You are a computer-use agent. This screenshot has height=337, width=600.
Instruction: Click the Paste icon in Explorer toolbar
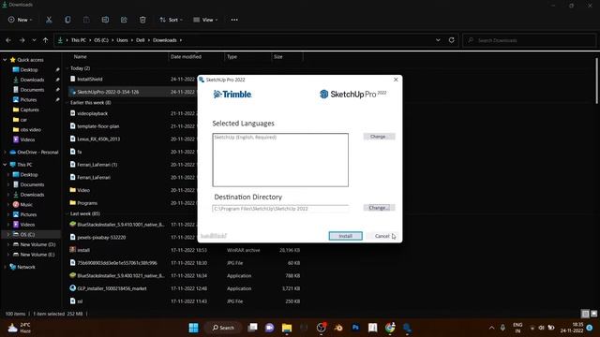coord(86,20)
